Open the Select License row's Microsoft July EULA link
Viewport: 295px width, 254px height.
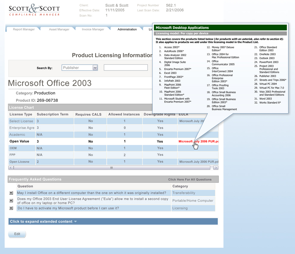[192, 121]
